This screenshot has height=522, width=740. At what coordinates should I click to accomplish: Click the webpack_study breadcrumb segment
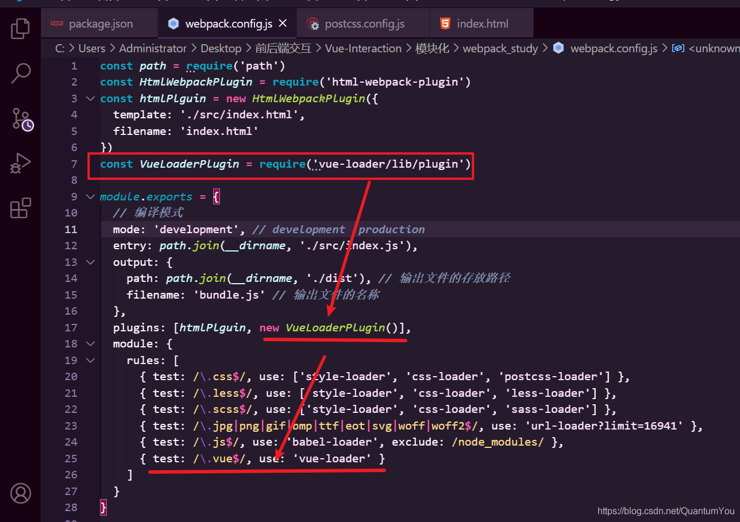pos(500,48)
